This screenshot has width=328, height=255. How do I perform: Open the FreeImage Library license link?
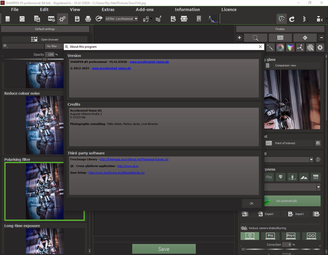(134, 159)
